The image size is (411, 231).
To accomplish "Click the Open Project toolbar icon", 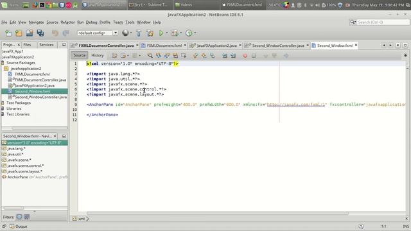I will 30,33.
